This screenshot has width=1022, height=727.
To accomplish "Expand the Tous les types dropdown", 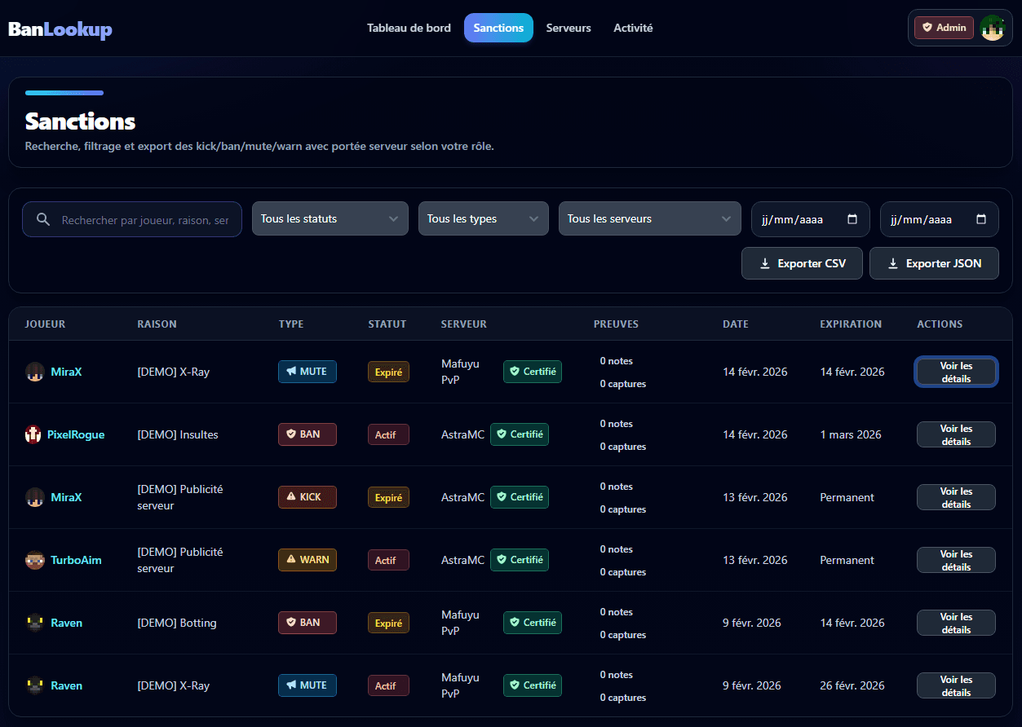I will pyautogui.click(x=483, y=218).
